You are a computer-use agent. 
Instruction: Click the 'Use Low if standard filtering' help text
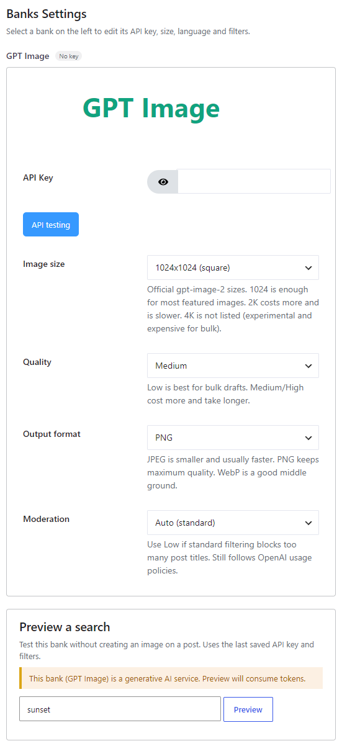[x=230, y=558]
